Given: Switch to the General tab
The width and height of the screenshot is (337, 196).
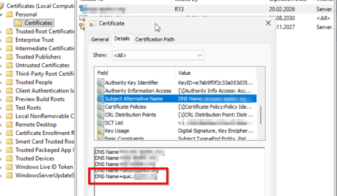Looking at the screenshot, I should (x=100, y=39).
